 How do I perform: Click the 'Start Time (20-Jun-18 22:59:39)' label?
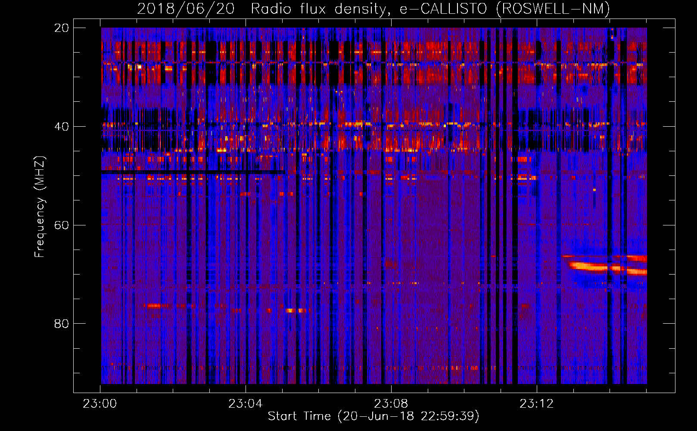tap(373, 416)
